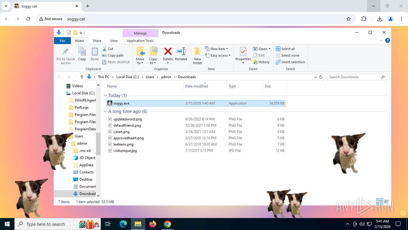Open new browser tab
Image resolution: width=408 pixels, height=230 pixels.
88,6
